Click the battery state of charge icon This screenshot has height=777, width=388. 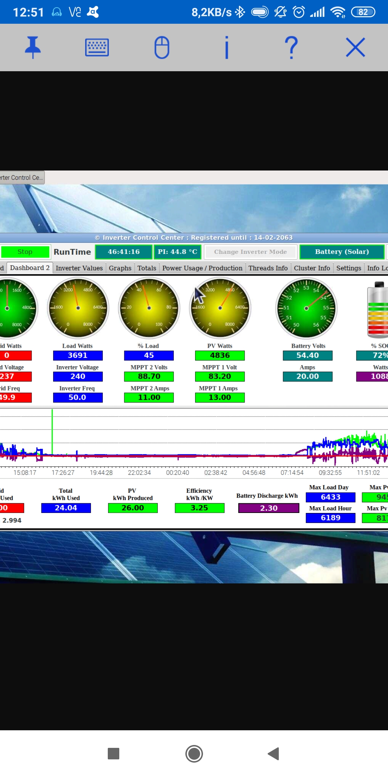pyautogui.click(x=377, y=310)
